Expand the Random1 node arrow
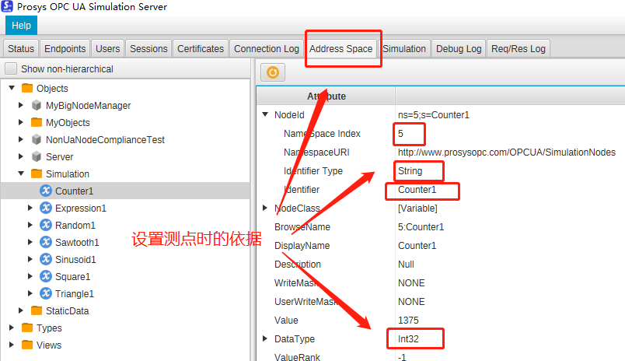 click(30, 225)
